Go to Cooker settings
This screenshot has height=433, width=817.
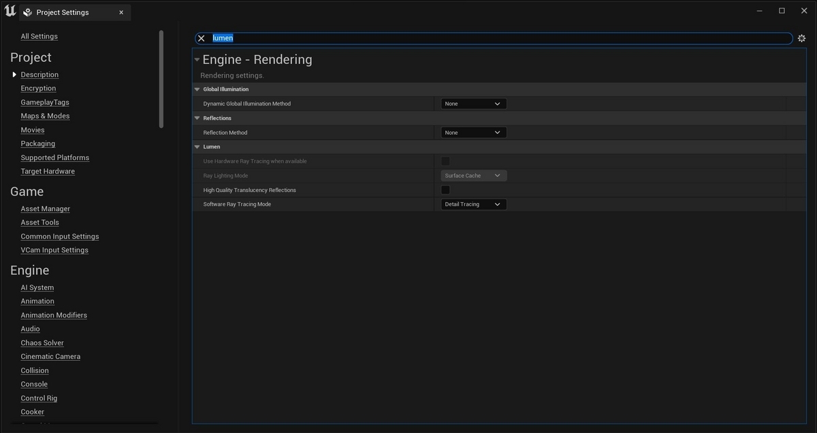pos(33,412)
